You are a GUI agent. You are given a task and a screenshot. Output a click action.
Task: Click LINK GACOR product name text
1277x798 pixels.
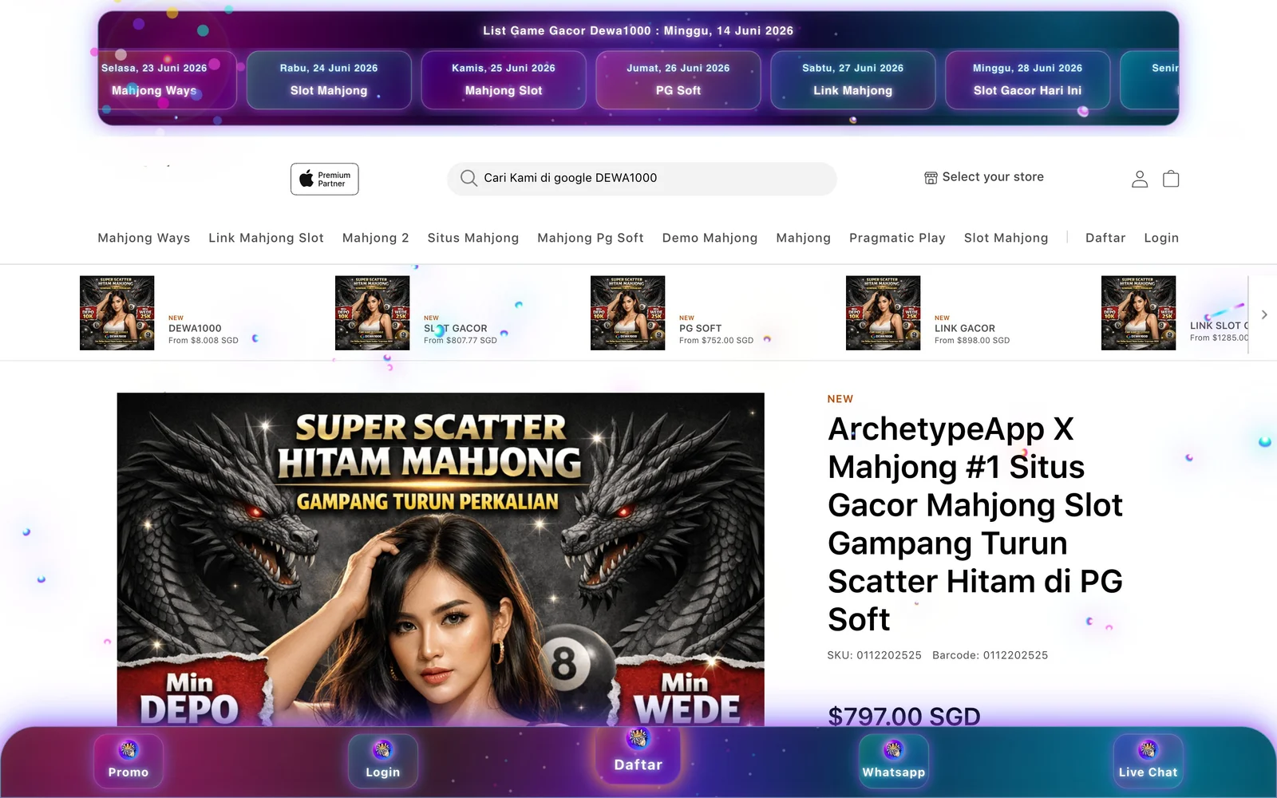pyautogui.click(x=965, y=328)
